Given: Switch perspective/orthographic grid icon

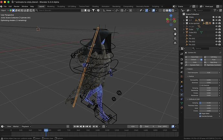Looking at the screenshot, I should tap(175, 43).
